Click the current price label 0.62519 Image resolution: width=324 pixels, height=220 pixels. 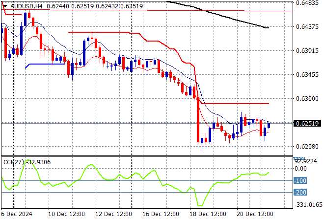point(307,124)
